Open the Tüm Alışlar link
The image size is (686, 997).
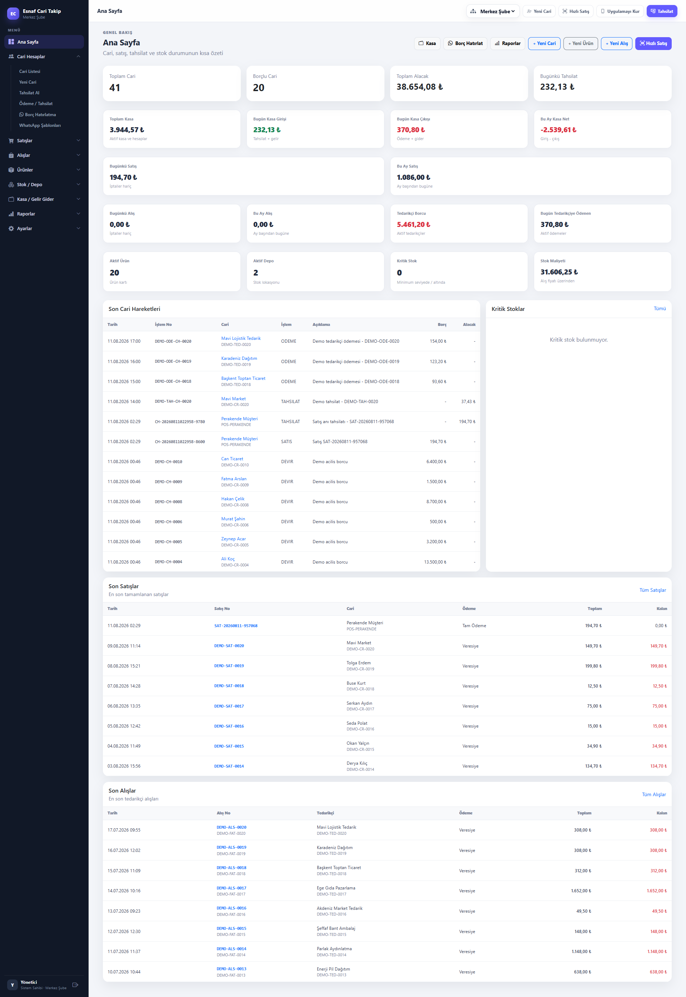(x=654, y=794)
